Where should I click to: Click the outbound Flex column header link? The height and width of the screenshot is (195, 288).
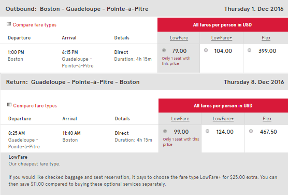[x=266, y=38]
